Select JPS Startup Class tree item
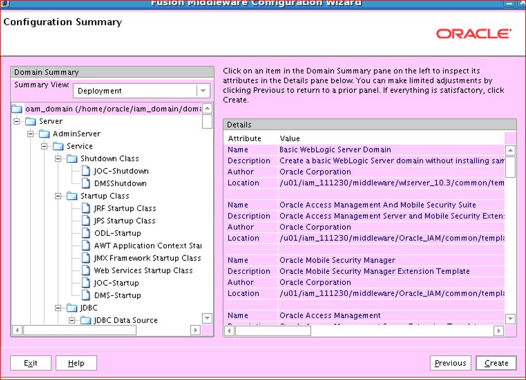The width and height of the screenshot is (526, 380). click(125, 221)
